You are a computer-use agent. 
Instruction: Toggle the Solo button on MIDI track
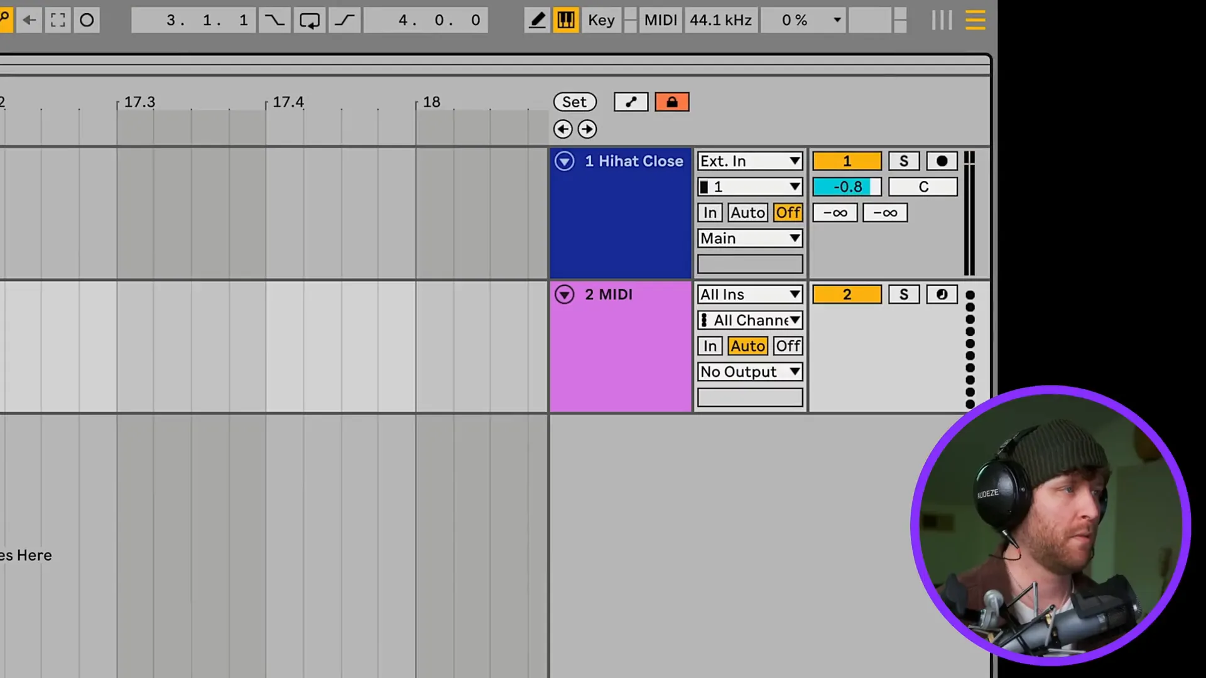click(904, 294)
